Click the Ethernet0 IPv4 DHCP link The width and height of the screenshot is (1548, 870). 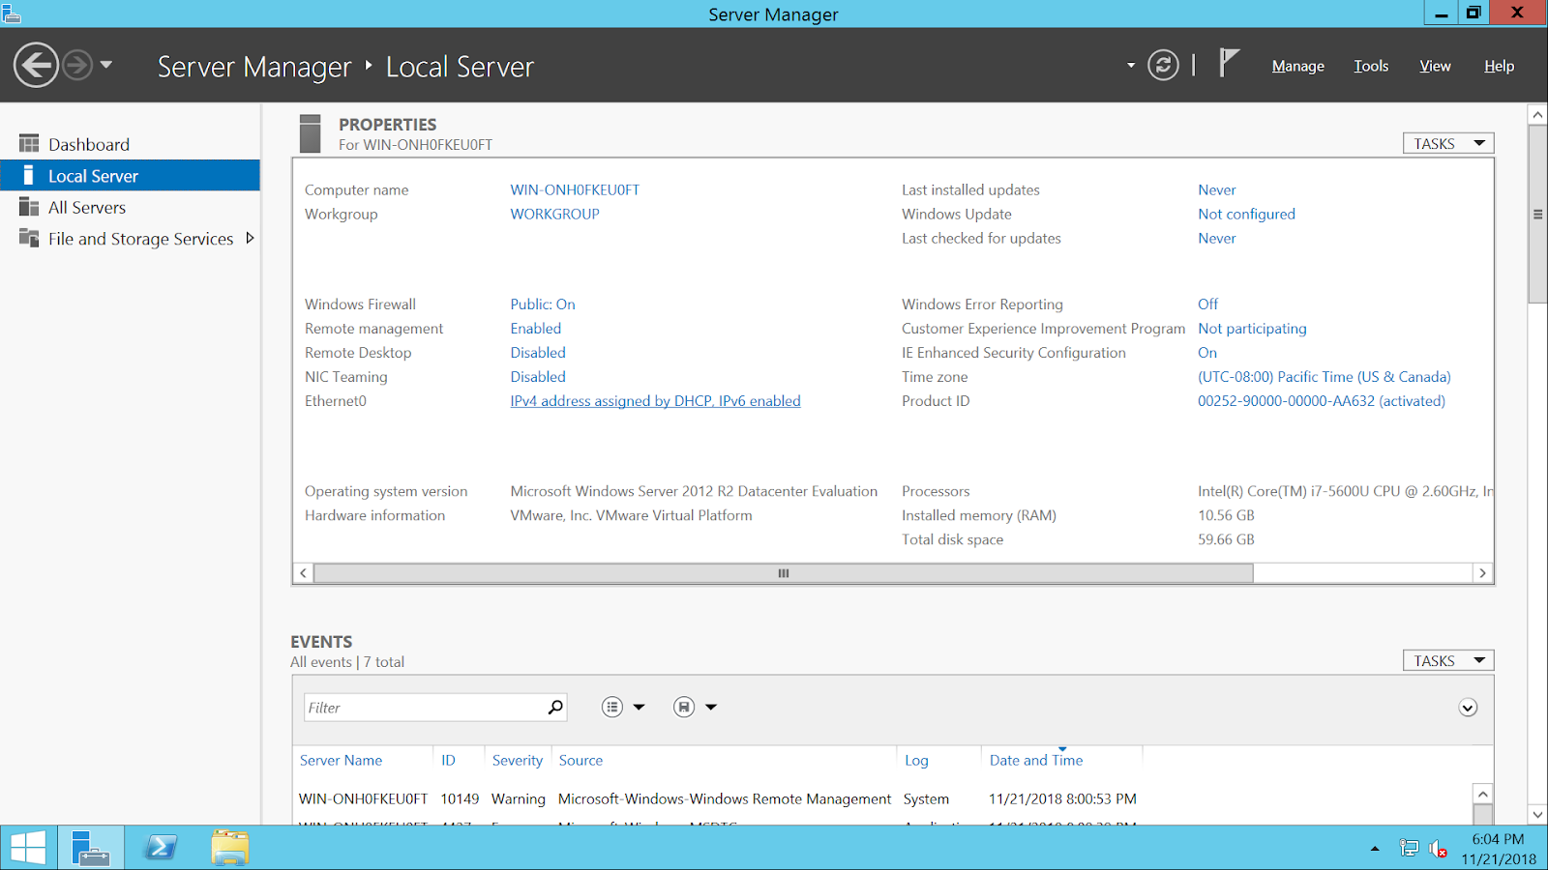[x=655, y=400]
